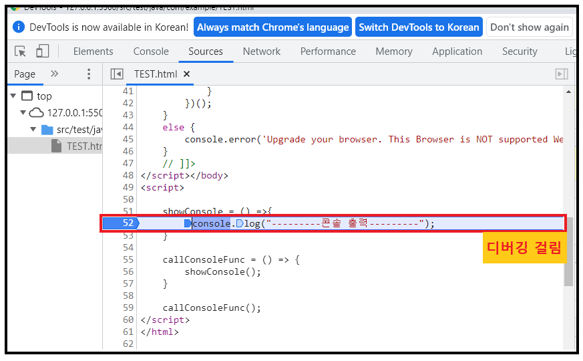This screenshot has width=583, height=361.
Task: Click Always match Chrome's language button
Action: pyautogui.click(x=272, y=27)
